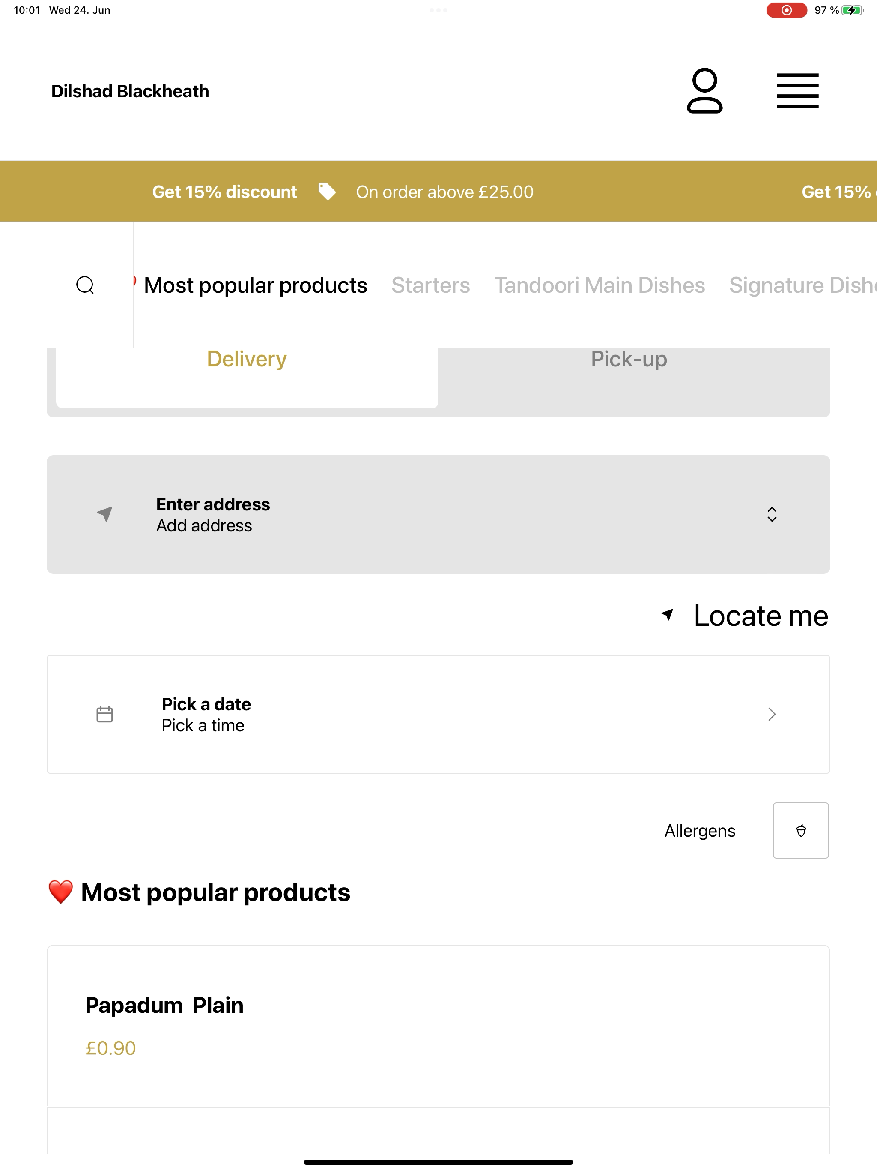Tap the search magnifier icon
The height and width of the screenshot is (1171, 877).
click(85, 285)
